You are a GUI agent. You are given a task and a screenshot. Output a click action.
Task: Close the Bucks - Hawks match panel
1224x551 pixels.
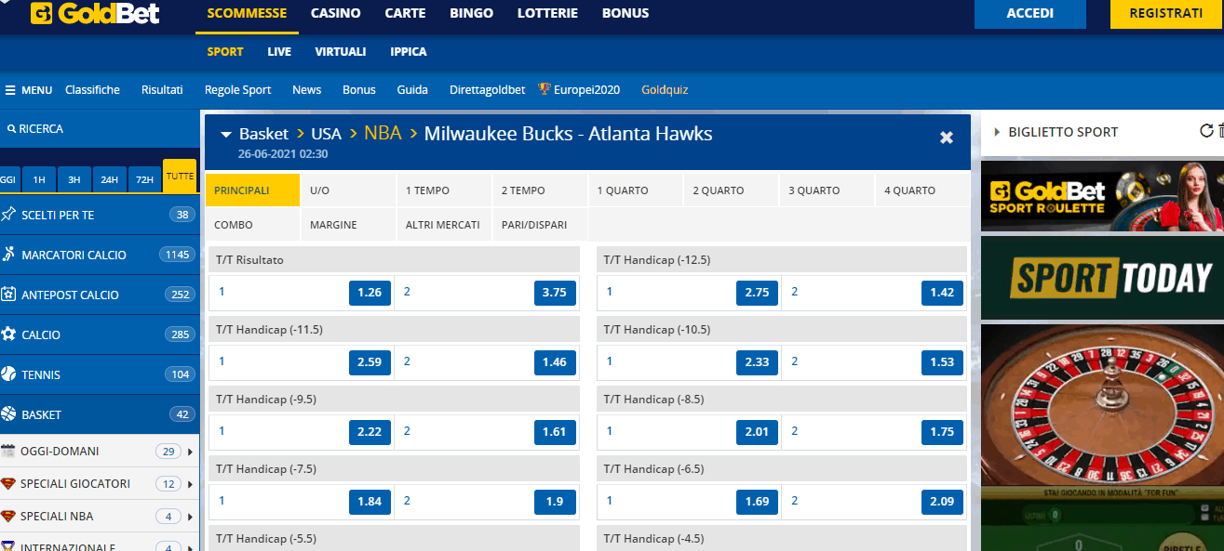[947, 138]
